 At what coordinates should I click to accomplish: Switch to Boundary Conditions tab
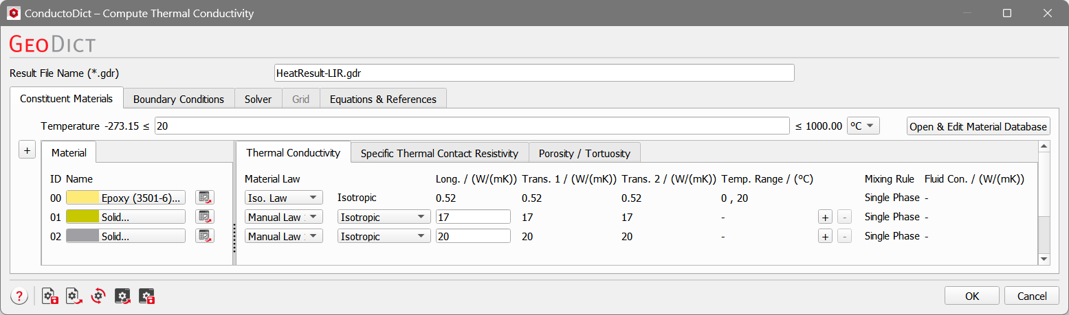[x=179, y=99]
